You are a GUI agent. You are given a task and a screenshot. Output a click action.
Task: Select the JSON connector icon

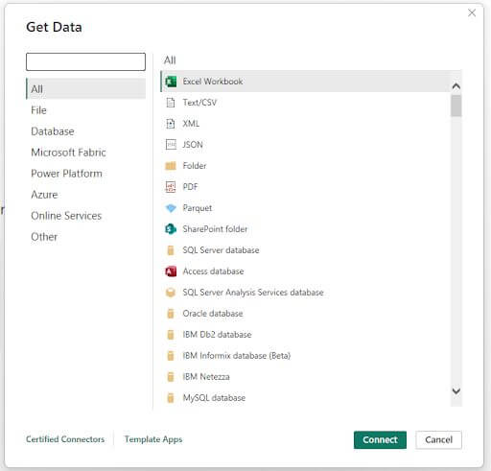click(x=171, y=145)
